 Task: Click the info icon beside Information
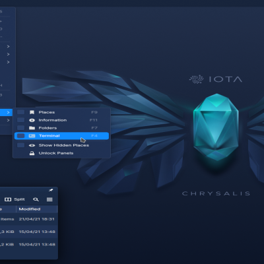[x=32, y=120]
